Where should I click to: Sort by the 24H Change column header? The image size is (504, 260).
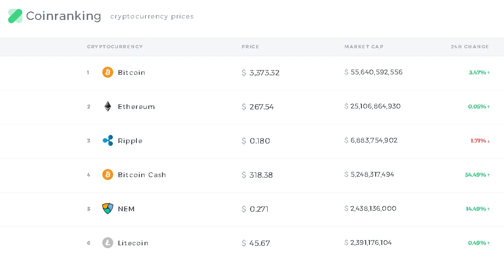tap(469, 46)
